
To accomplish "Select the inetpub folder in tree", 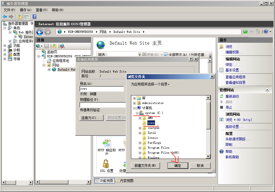I will tap(153, 128).
